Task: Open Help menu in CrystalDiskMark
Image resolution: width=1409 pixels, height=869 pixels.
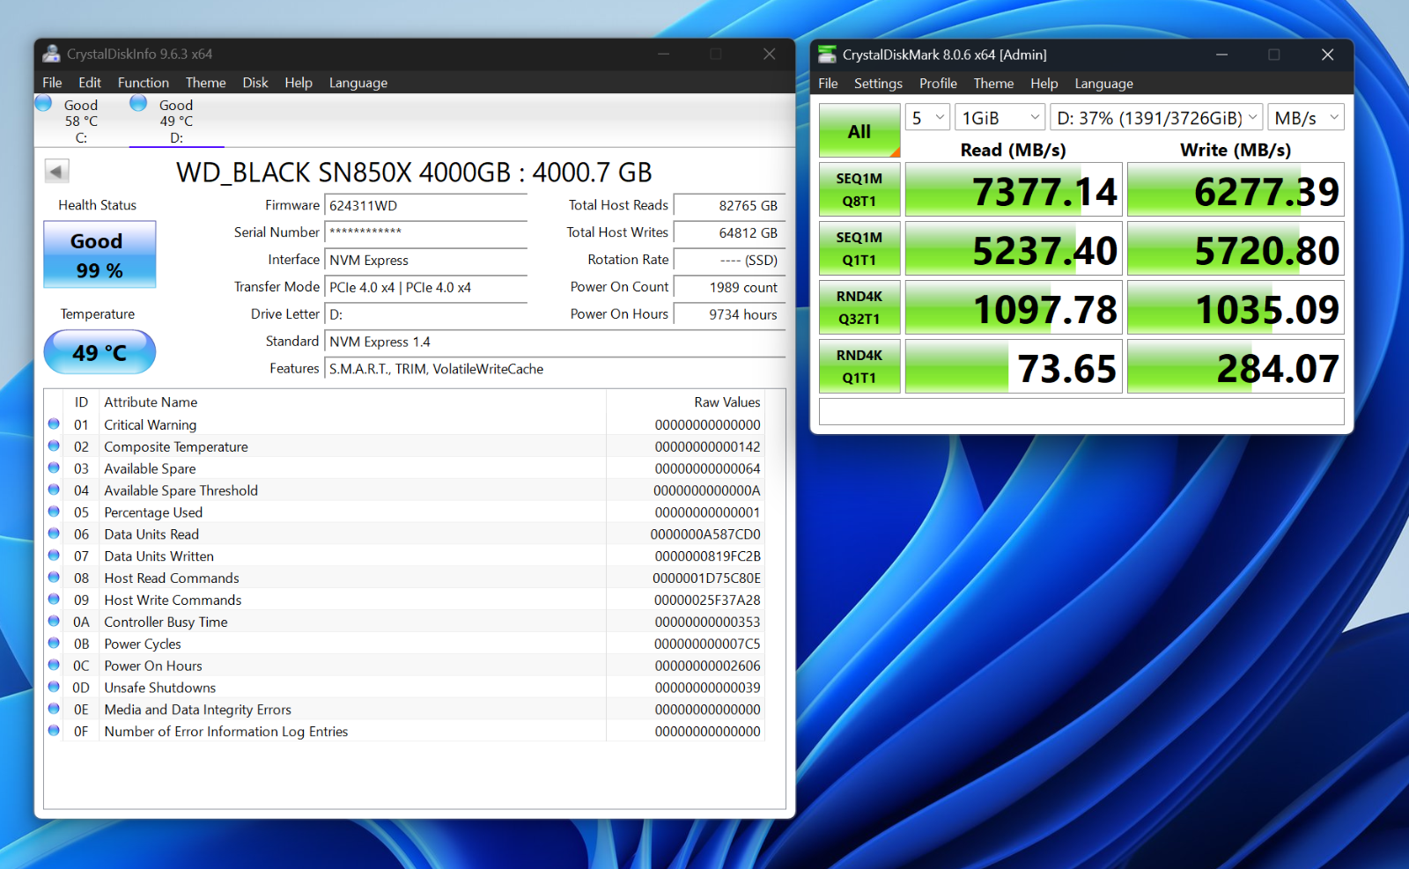Action: coord(1044,84)
